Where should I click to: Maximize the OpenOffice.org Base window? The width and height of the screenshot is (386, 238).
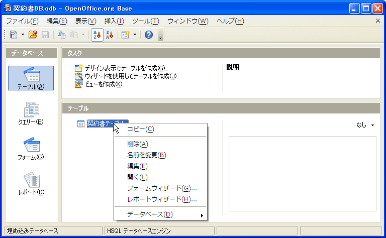(x=366, y=9)
